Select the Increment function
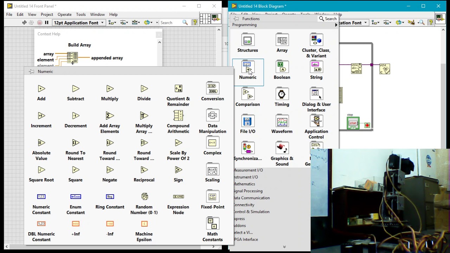This screenshot has width=450, height=253. pos(41,116)
